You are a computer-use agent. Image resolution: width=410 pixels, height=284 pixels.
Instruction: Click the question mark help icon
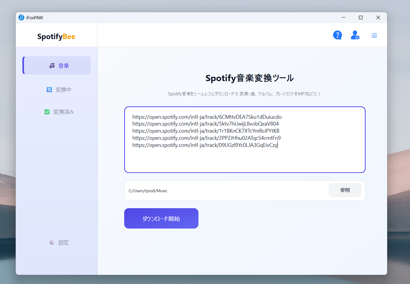point(338,35)
